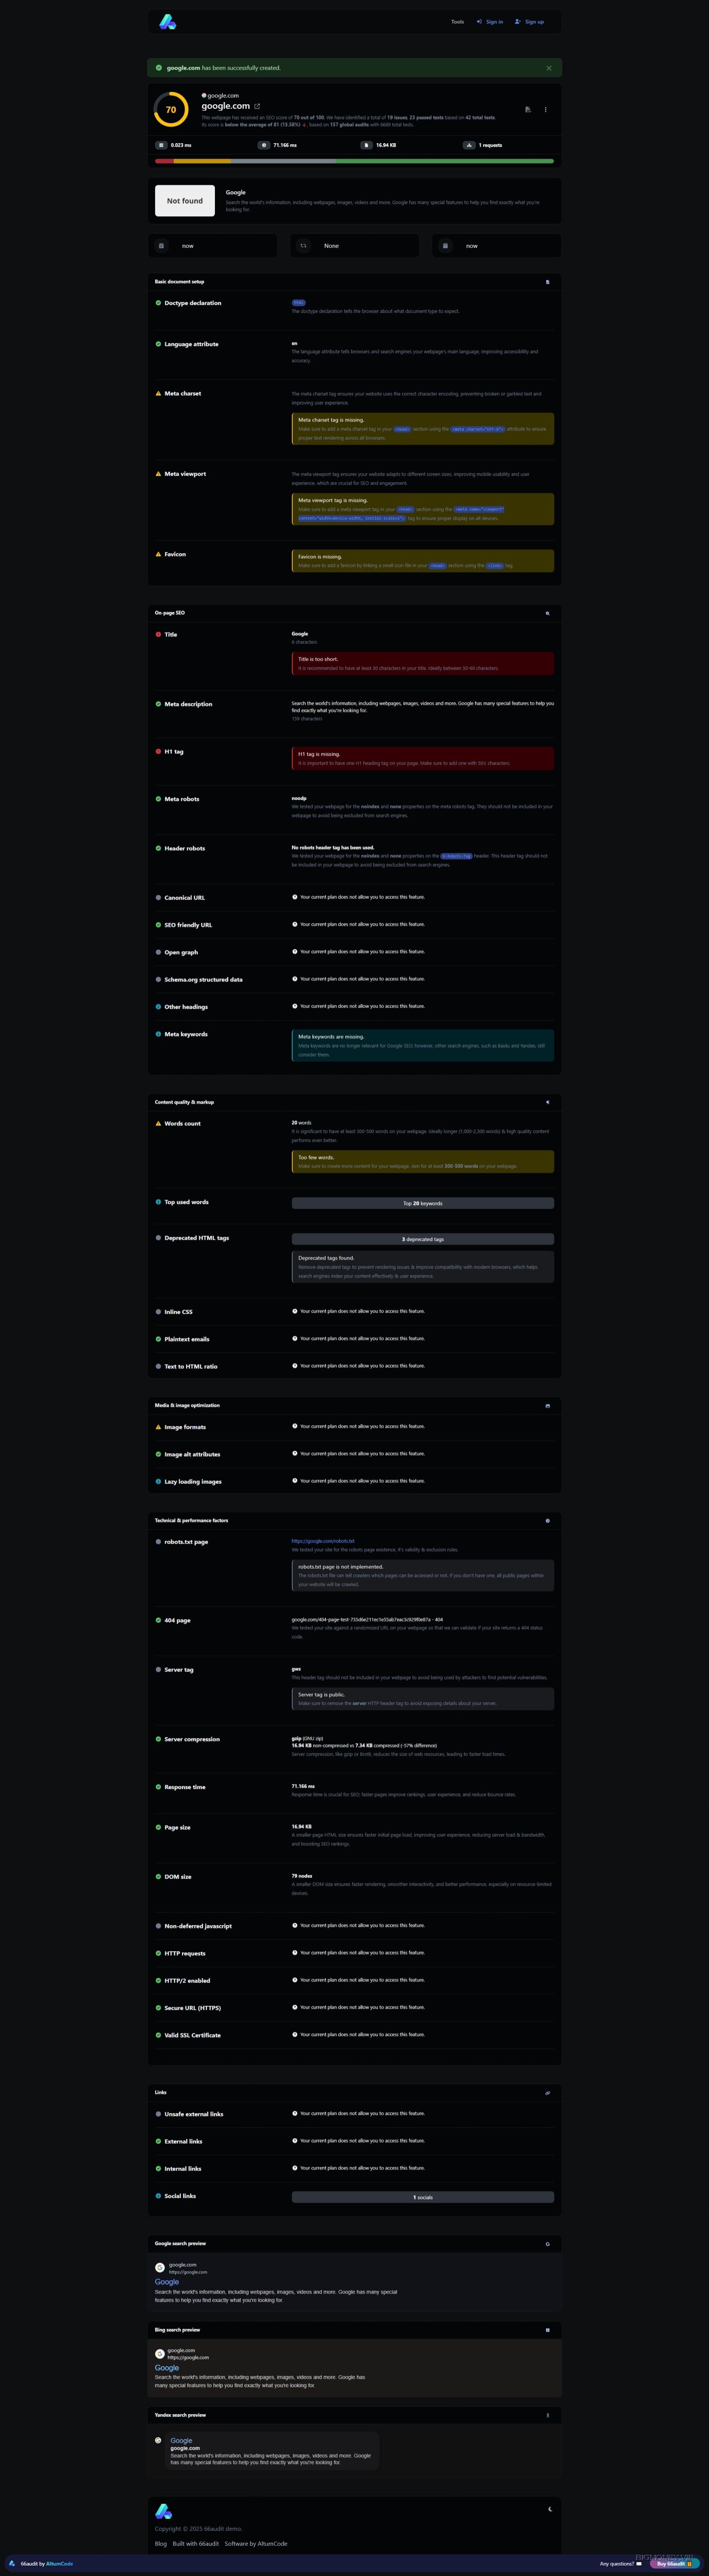Open the 'Software by AltumCode' footer link
The image size is (709, 2576).
tap(256, 2543)
